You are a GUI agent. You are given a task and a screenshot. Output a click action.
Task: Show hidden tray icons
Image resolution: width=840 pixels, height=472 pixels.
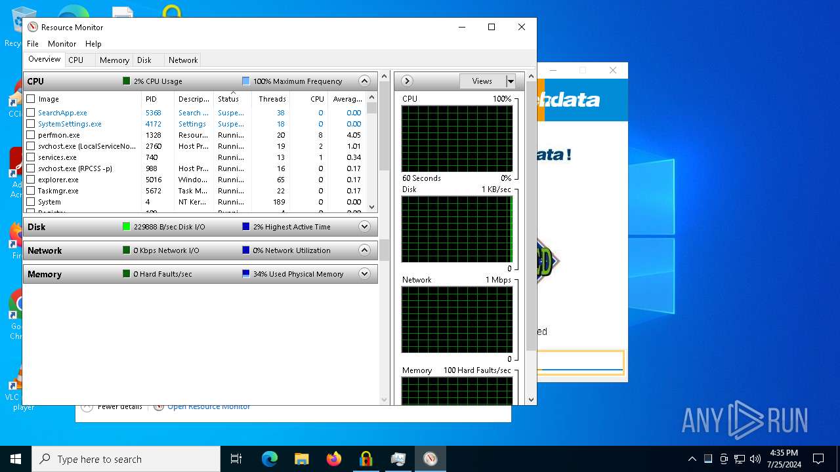point(692,459)
